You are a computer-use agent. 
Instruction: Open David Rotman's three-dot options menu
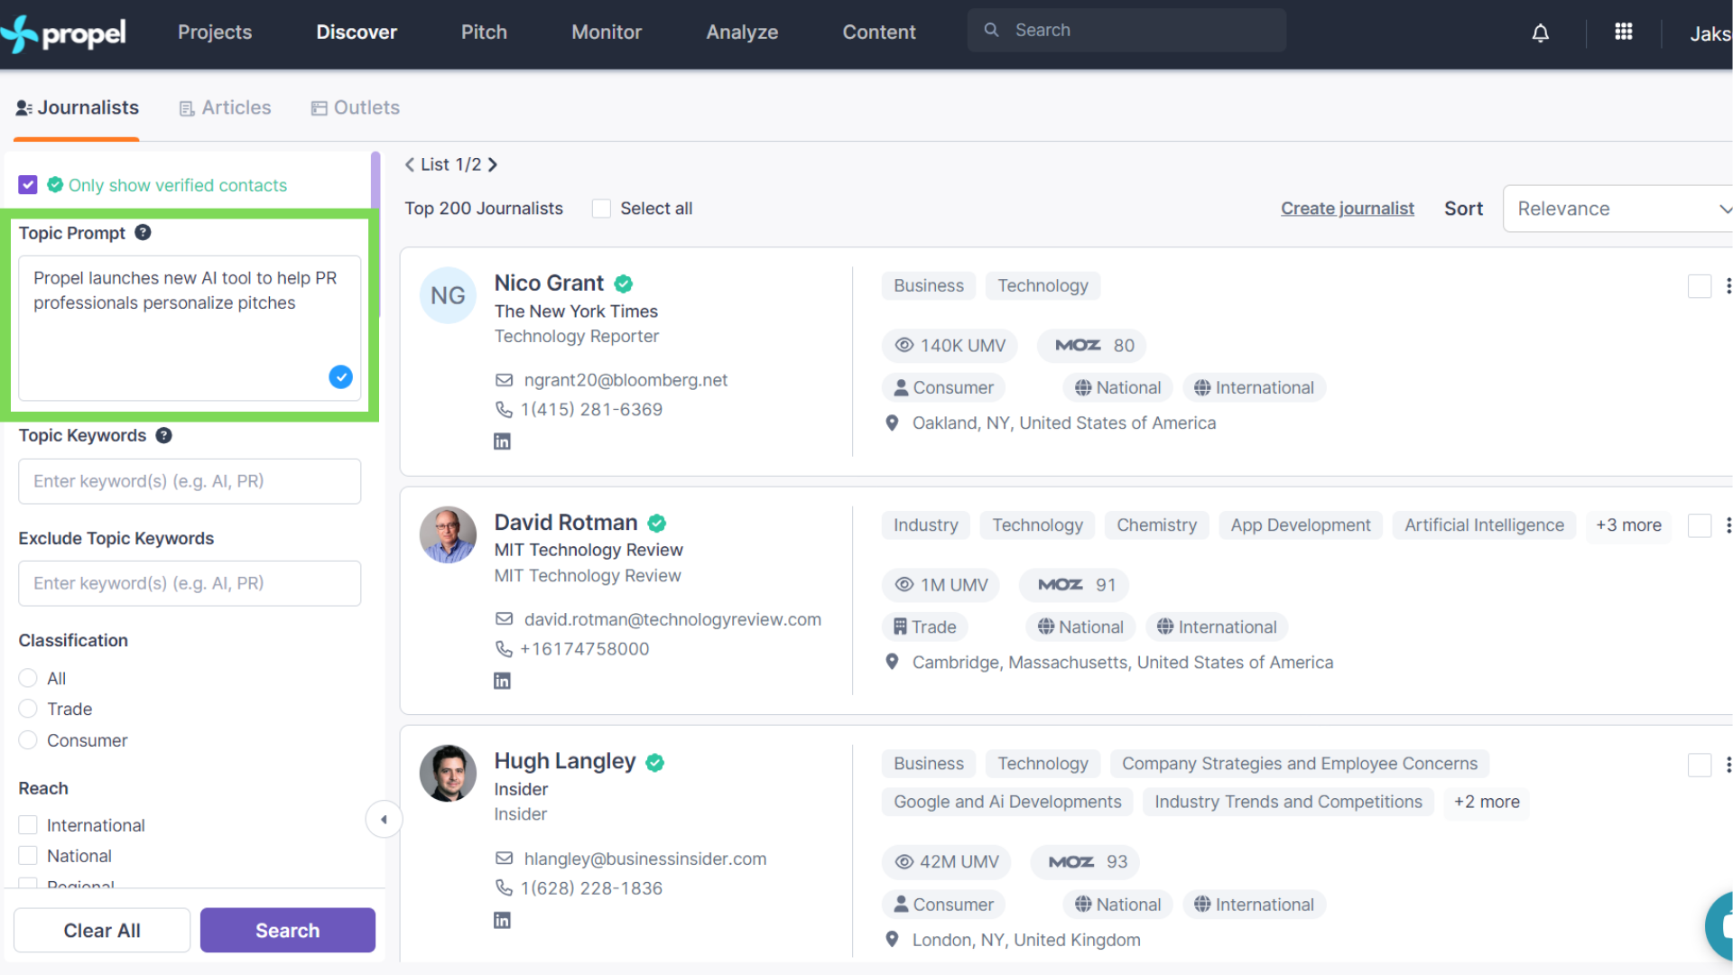[1728, 525]
